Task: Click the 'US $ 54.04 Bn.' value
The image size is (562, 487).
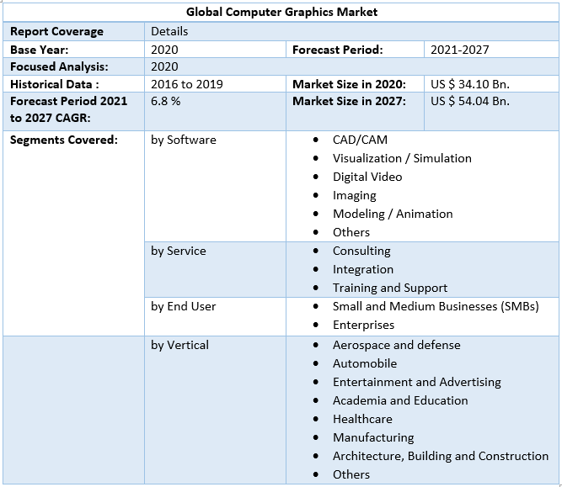Action: [x=469, y=101]
